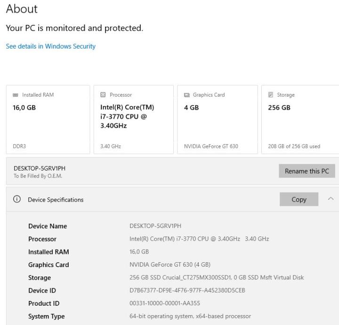The image size is (339, 325).
Task: Click the Storage drive icon in card
Action: coord(270,95)
